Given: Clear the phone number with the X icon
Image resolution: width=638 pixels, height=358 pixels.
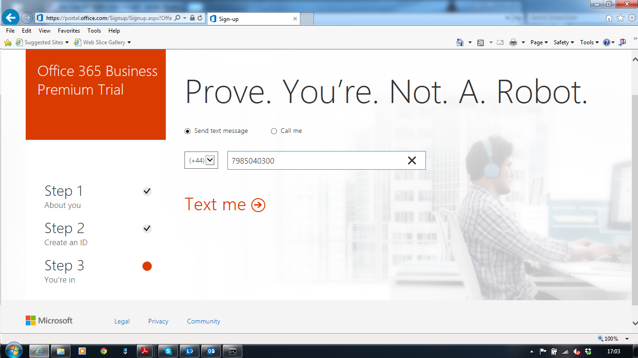Looking at the screenshot, I should point(412,160).
